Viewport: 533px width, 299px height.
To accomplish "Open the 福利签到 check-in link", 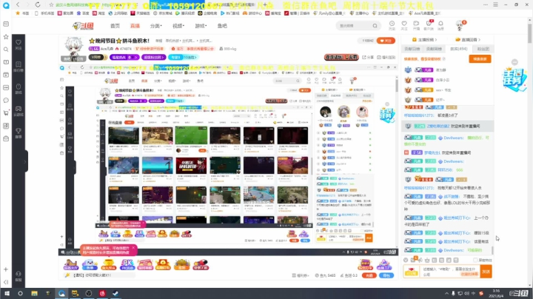I will tap(386, 58).
